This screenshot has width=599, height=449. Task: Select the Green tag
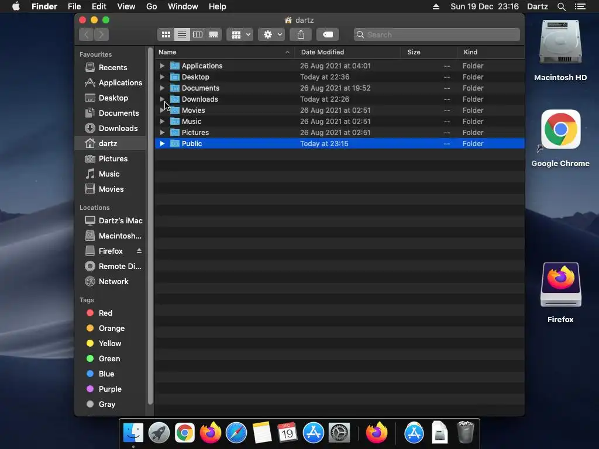pyautogui.click(x=110, y=359)
